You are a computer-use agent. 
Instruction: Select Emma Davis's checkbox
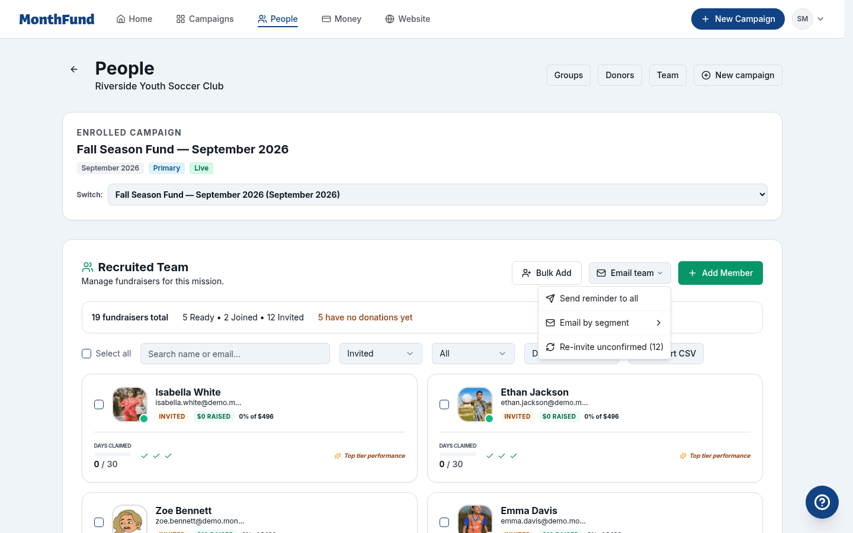click(444, 522)
